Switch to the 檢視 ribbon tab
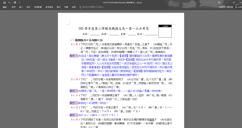The width and height of the screenshot is (242, 128). pos(74,7)
